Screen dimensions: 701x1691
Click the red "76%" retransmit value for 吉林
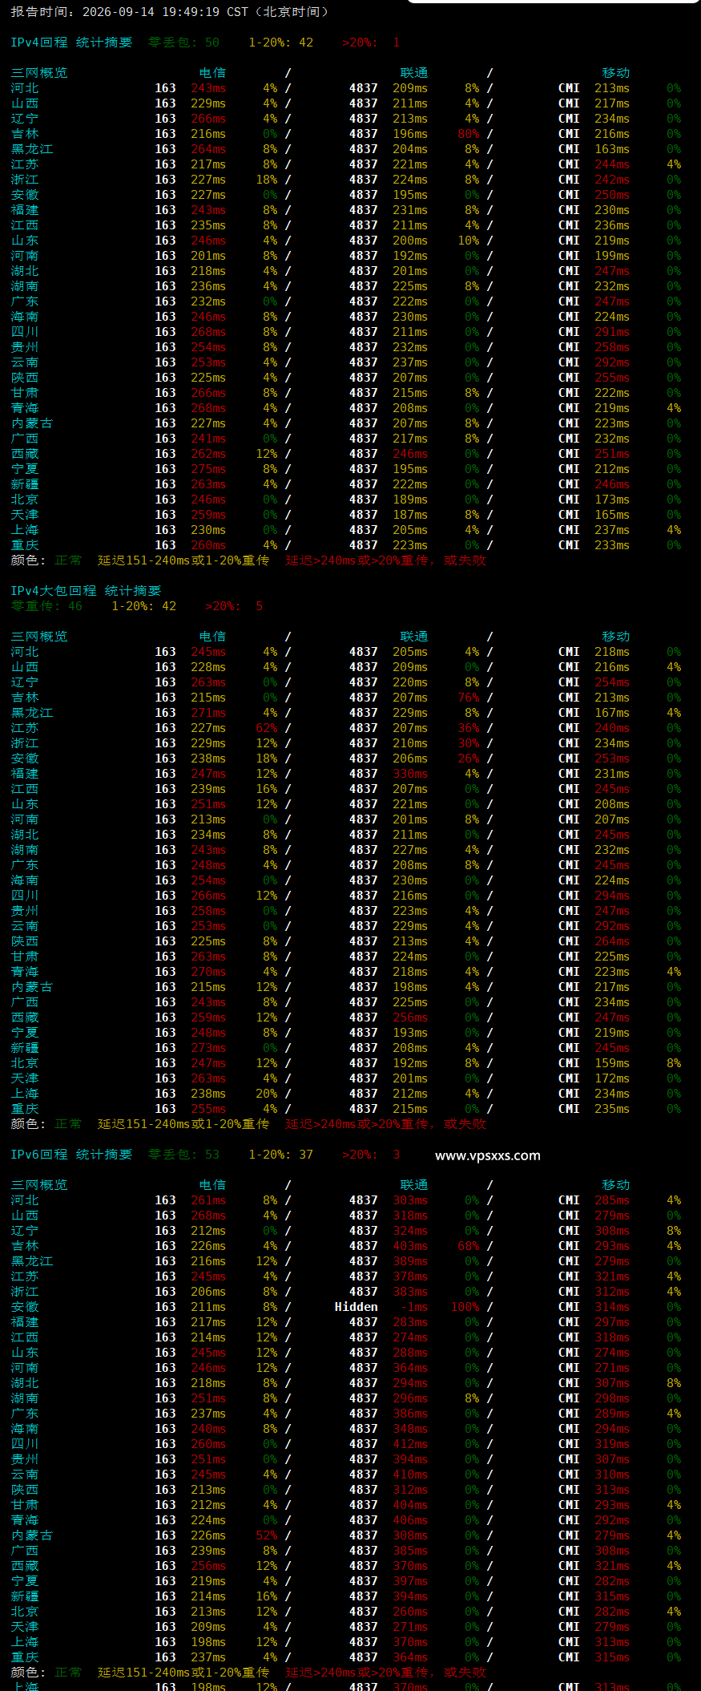pos(469,698)
